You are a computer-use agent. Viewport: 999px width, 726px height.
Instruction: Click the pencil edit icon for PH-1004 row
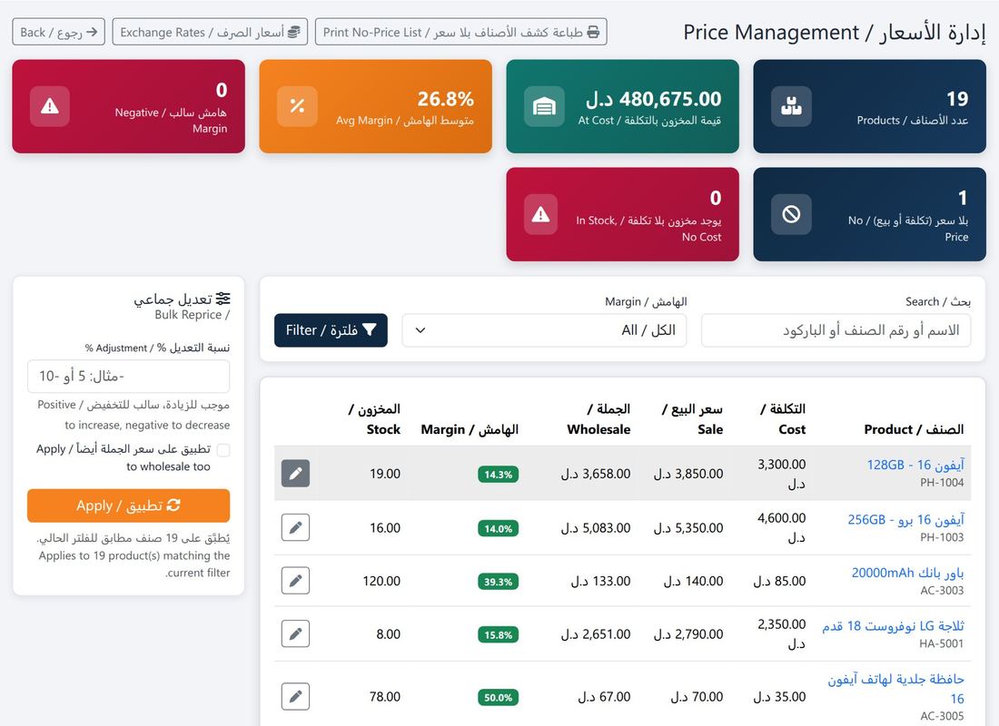(296, 473)
